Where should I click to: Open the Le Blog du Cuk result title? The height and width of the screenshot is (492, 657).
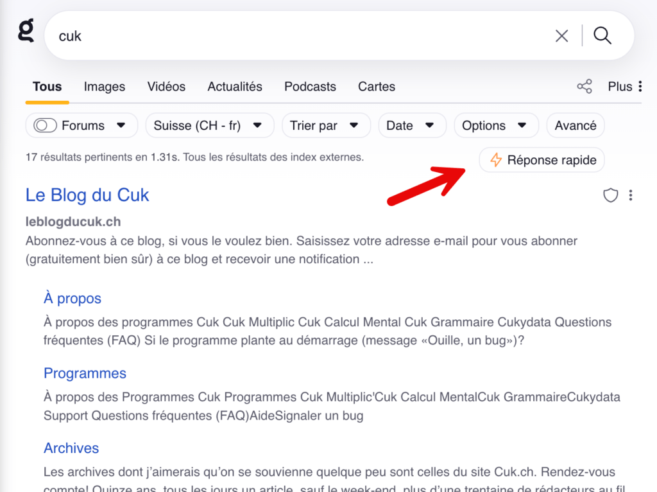click(x=87, y=195)
